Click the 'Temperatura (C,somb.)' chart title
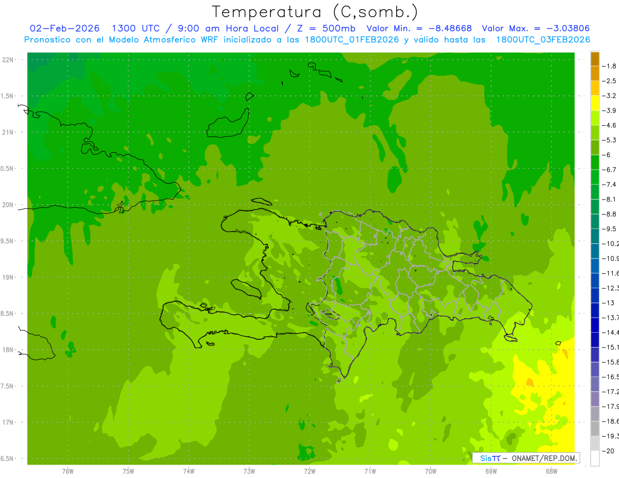 (315, 12)
